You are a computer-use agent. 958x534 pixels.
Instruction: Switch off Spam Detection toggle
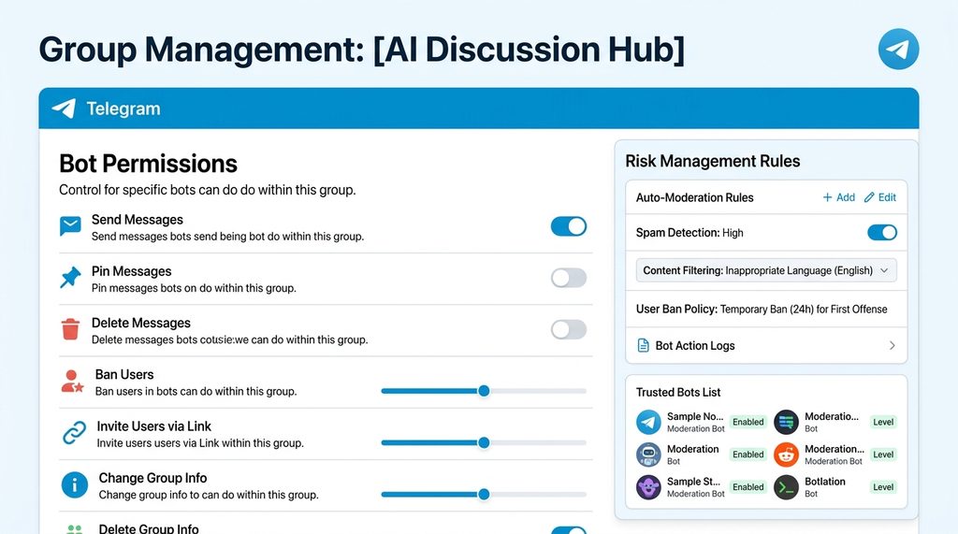pyautogui.click(x=881, y=232)
